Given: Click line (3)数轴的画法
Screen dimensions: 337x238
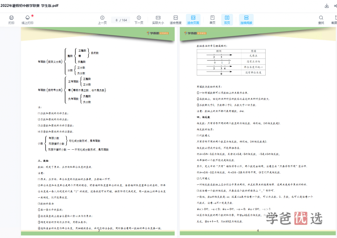Looking at the screenshot, I should pos(45,204).
